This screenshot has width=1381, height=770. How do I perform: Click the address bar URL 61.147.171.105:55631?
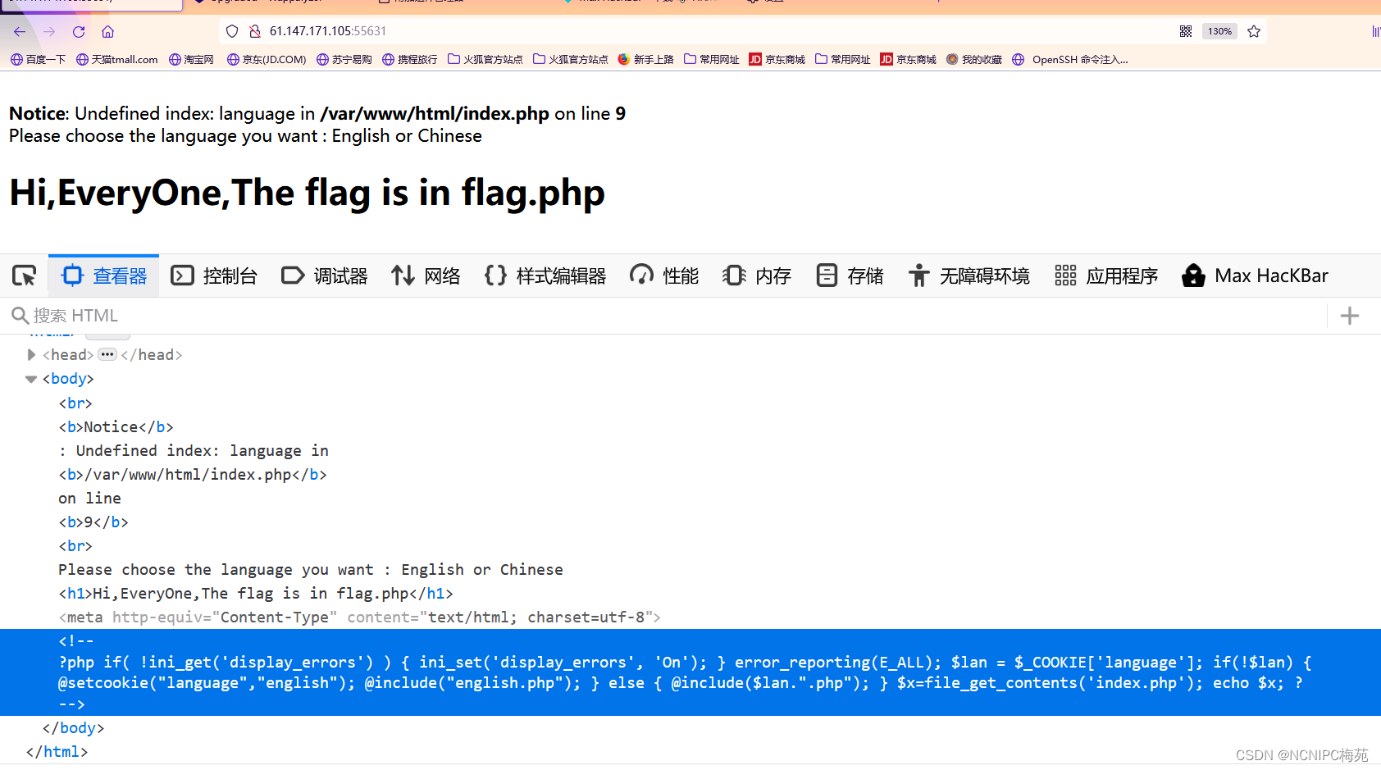click(x=328, y=31)
